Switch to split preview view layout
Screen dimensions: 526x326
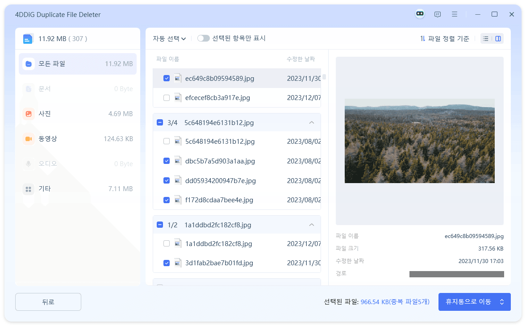(x=497, y=38)
